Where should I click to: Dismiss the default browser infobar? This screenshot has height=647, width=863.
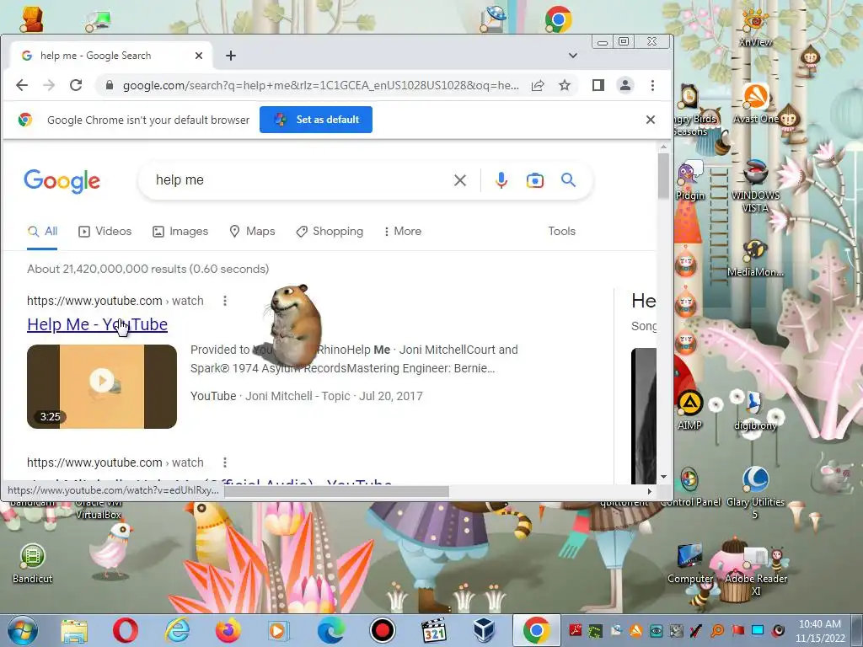coord(651,120)
